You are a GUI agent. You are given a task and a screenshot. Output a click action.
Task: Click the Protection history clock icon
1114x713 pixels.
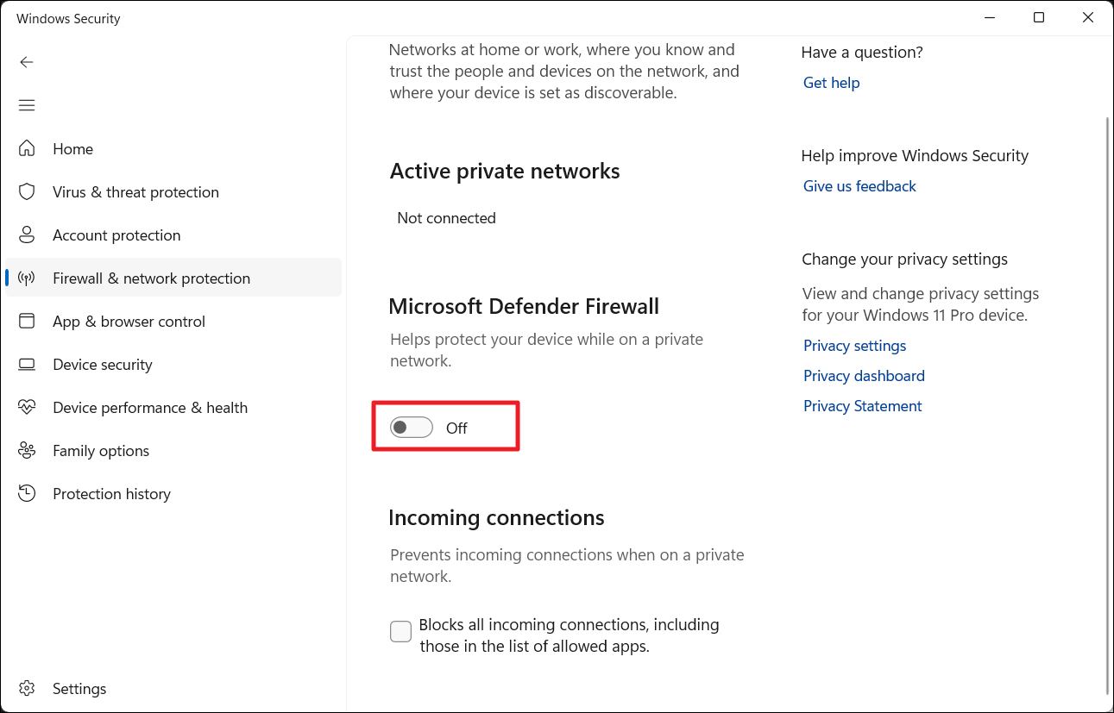pyautogui.click(x=27, y=493)
